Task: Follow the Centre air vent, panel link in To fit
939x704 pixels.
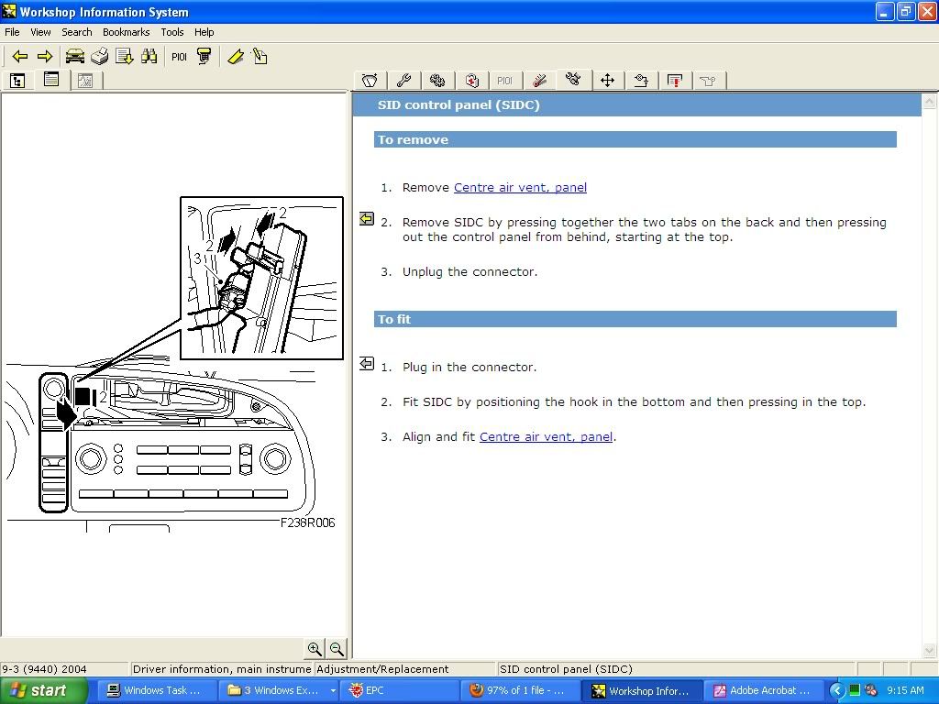Action: pyautogui.click(x=546, y=436)
